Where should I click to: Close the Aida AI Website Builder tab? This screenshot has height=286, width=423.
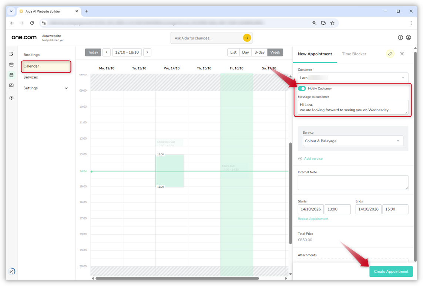click(77, 11)
